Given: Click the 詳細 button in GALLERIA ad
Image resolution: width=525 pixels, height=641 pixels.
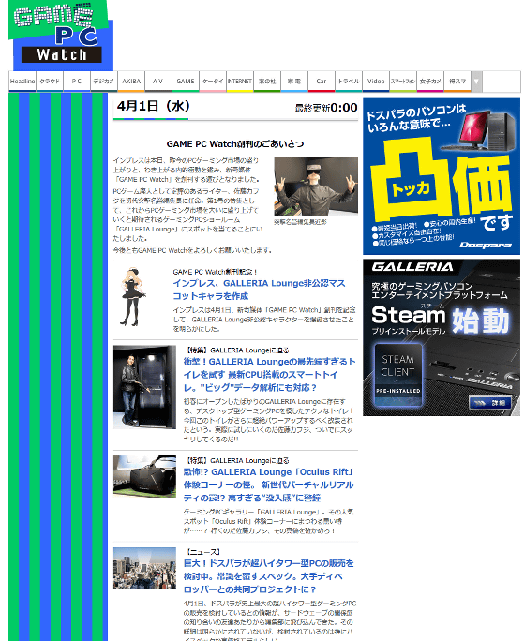Looking at the screenshot, I should tap(490, 403).
